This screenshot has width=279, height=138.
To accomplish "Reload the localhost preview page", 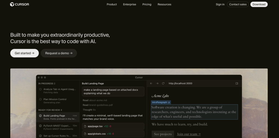I will click(163, 83).
